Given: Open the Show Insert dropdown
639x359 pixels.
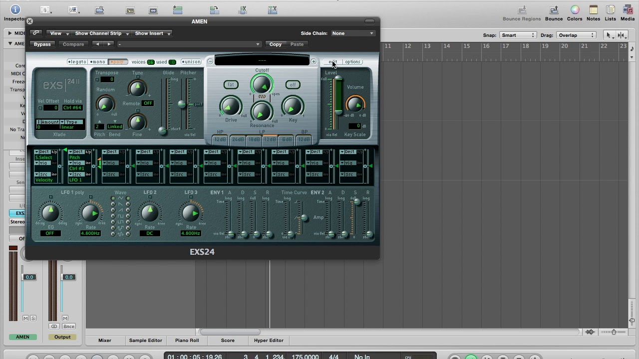Looking at the screenshot, I should point(152,33).
